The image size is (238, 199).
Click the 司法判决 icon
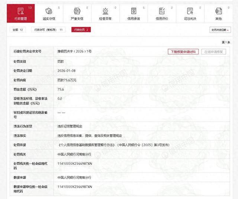(x=190, y=11)
